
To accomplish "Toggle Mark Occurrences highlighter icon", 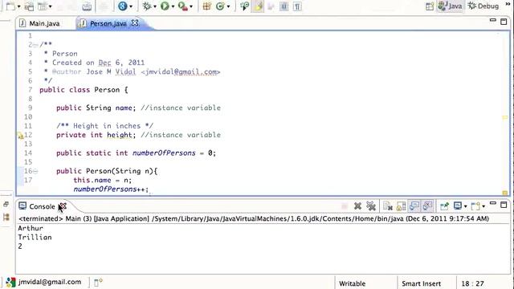I will (x=258, y=6).
